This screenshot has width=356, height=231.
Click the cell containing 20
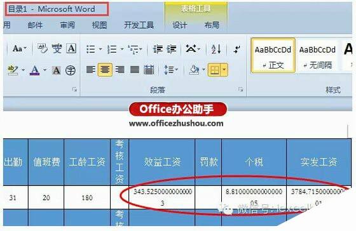(x=46, y=197)
